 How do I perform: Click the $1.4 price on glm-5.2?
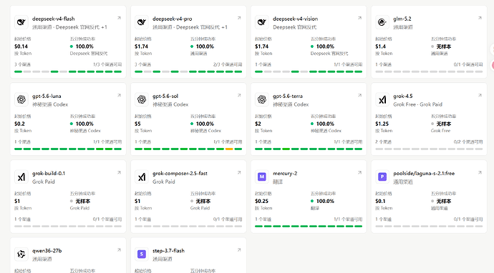point(381,46)
